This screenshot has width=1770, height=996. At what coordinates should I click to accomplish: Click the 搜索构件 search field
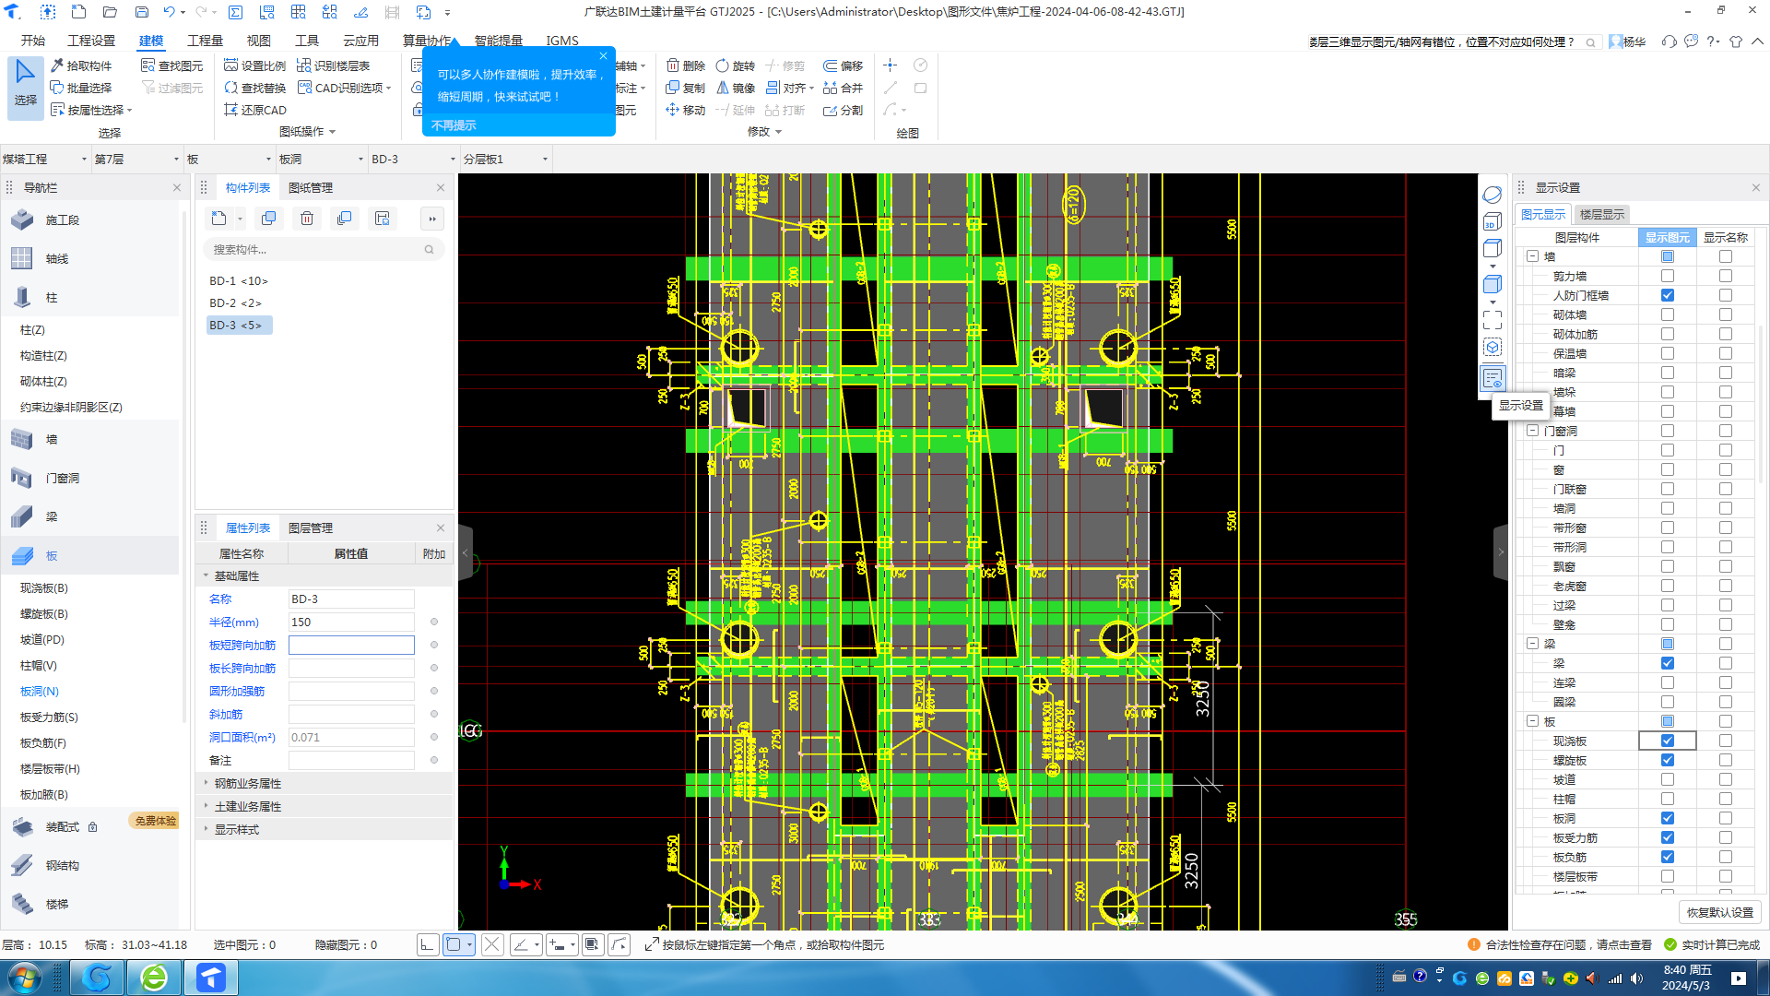323,250
